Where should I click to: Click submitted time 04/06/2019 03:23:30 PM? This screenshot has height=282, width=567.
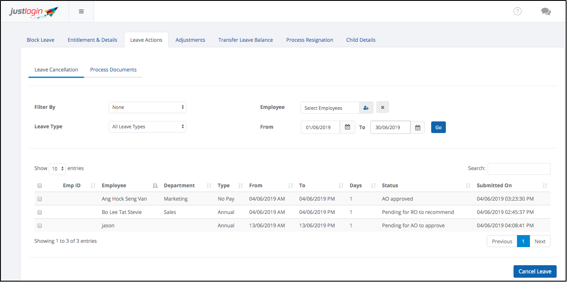[505, 199]
